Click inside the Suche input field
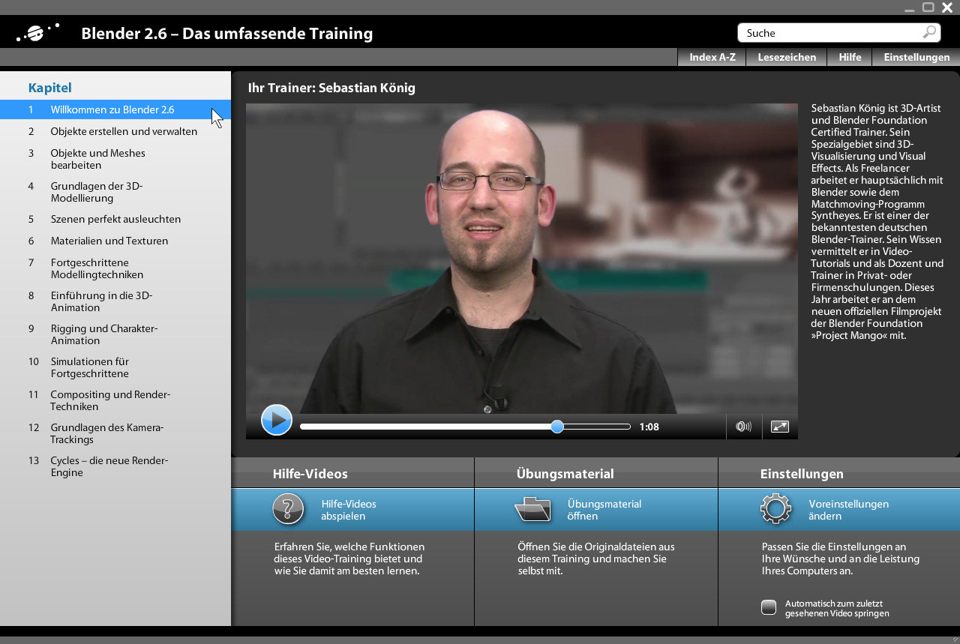 click(x=825, y=32)
